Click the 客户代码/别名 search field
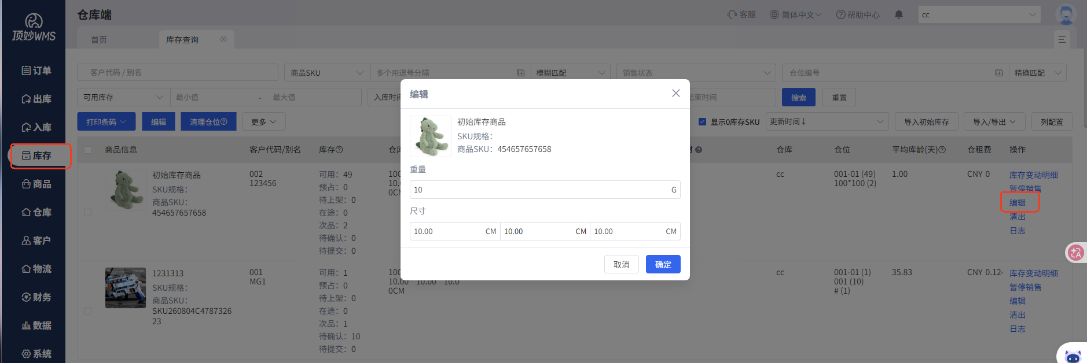Viewport: 1087px width, 363px height. (178, 72)
